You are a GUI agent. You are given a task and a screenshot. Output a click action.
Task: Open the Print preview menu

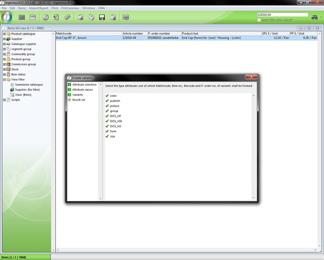pos(70,8)
